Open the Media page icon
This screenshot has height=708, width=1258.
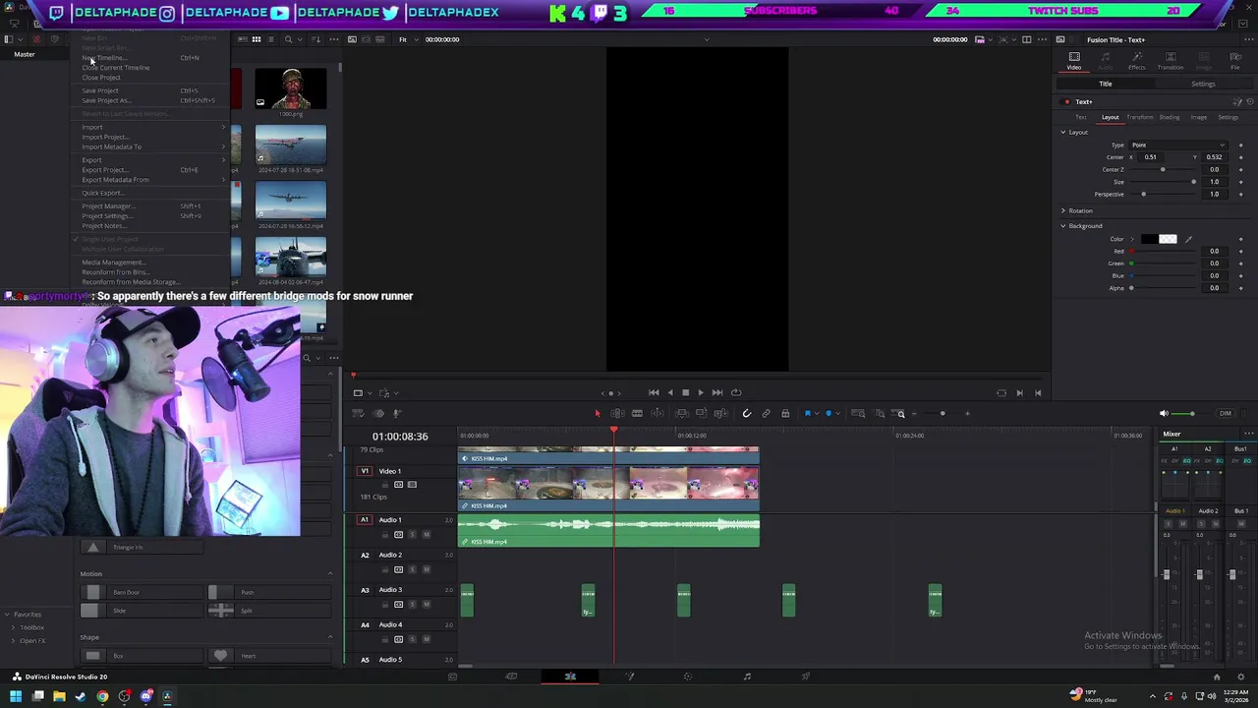pyautogui.click(x=452, y=677)
